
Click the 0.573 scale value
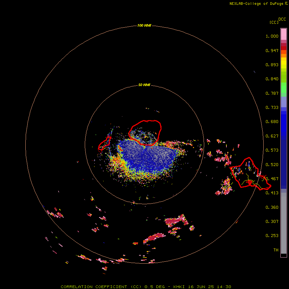pos(272,150)
